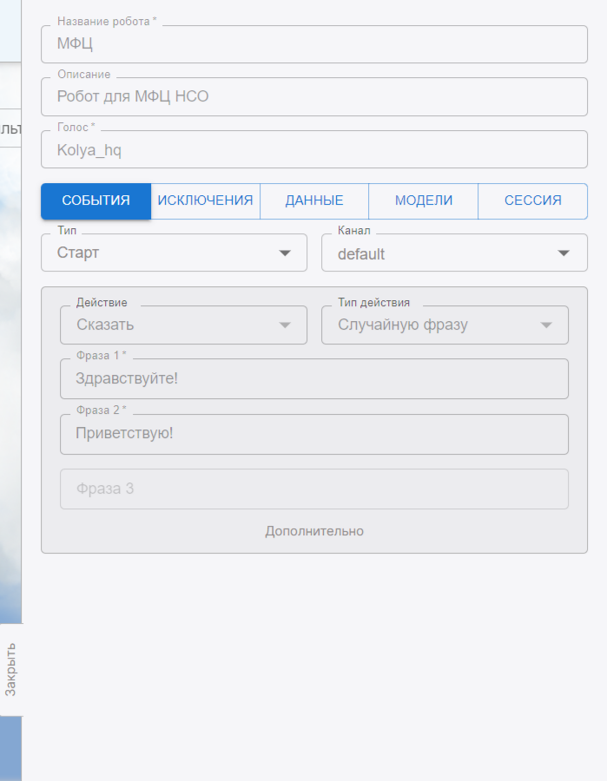Click the Тип действия dropdown arrow icon
This screenshot has width=607, height=781.
coord(546,325)
